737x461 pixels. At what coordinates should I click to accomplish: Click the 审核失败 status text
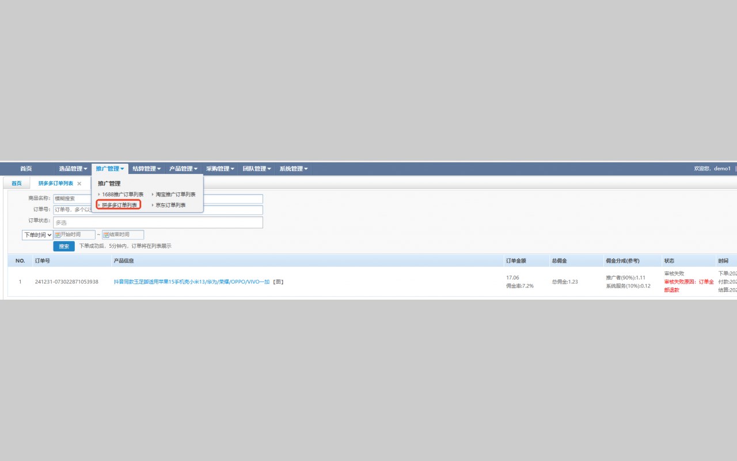674,274
